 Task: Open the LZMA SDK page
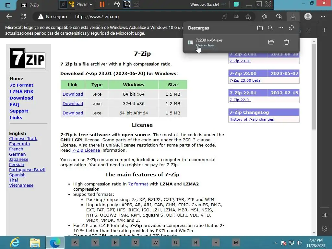click(22, 91)
